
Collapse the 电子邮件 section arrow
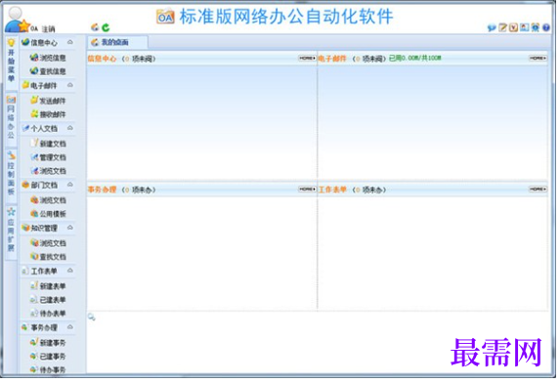tap(70, 85)
